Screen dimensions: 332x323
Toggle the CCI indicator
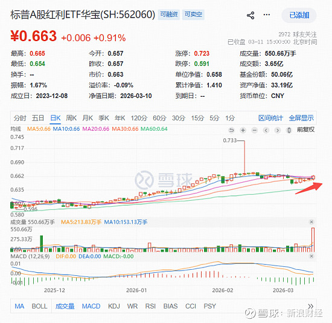pos(191,306)
